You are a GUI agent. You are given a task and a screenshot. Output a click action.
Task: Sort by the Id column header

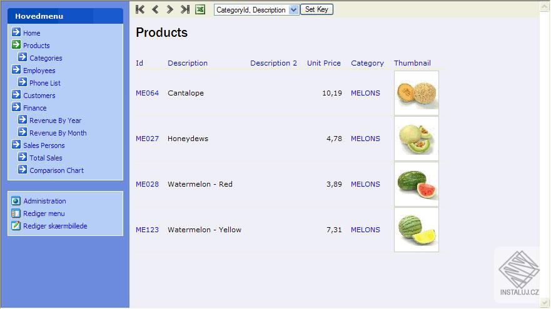[139, 63]
